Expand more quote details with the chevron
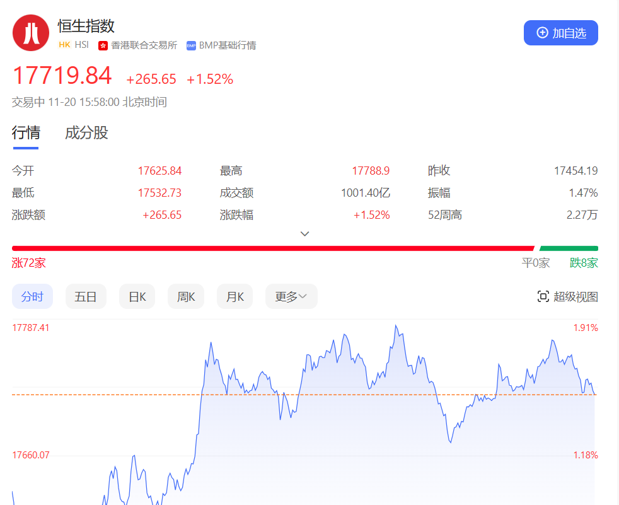Image resolution: width=619 pixels, height=505 pixels. tap(304, 234)
